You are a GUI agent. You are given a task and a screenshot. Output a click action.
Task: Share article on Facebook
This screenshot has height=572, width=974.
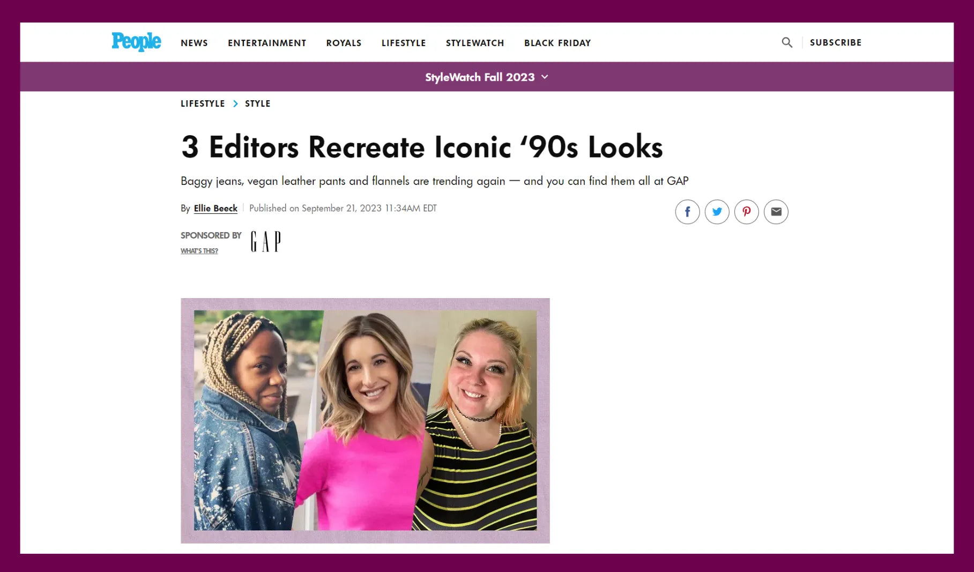click(x=687, y=212)
